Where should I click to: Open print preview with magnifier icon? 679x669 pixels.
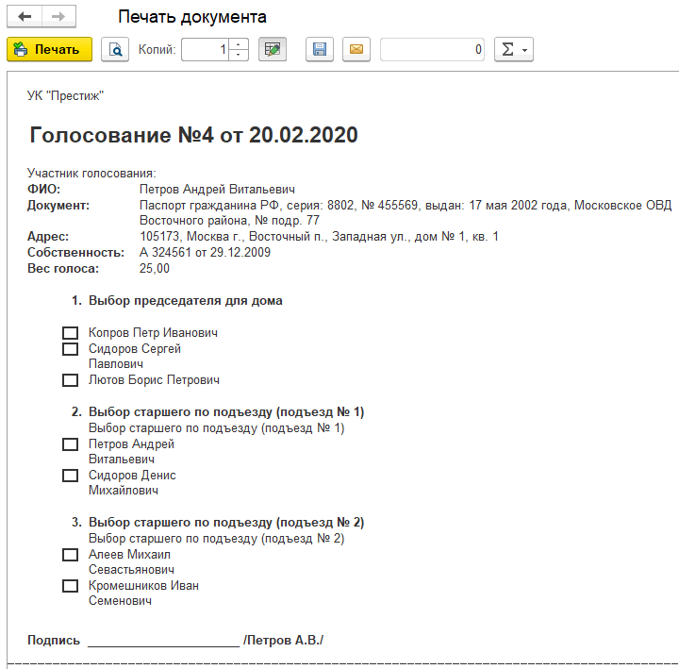tap(115, 49)
